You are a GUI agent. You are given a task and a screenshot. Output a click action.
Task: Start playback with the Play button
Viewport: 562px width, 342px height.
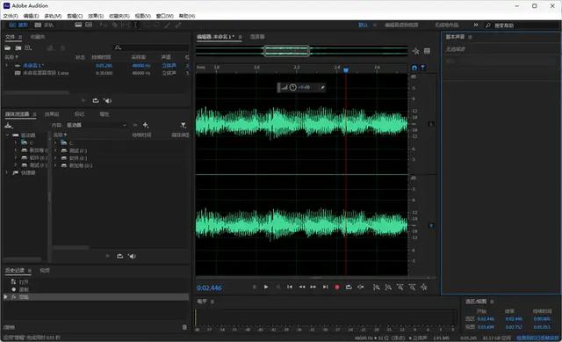(x=266, y=287)
